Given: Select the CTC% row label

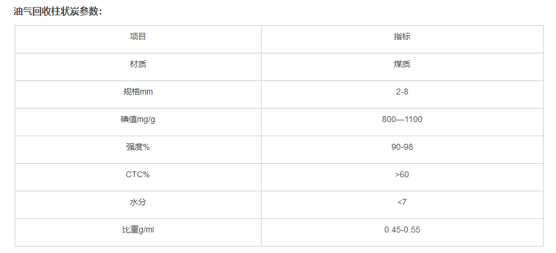Looking at the screenshot, I should point(138,174).
